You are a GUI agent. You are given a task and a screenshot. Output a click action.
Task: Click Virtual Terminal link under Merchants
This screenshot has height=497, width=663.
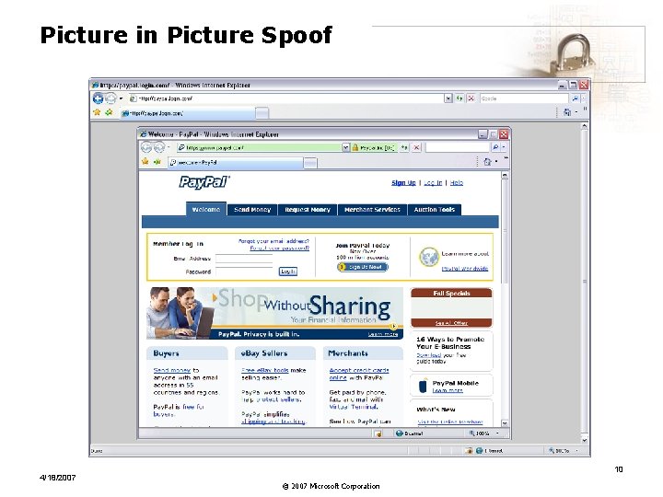pos(353,407)
